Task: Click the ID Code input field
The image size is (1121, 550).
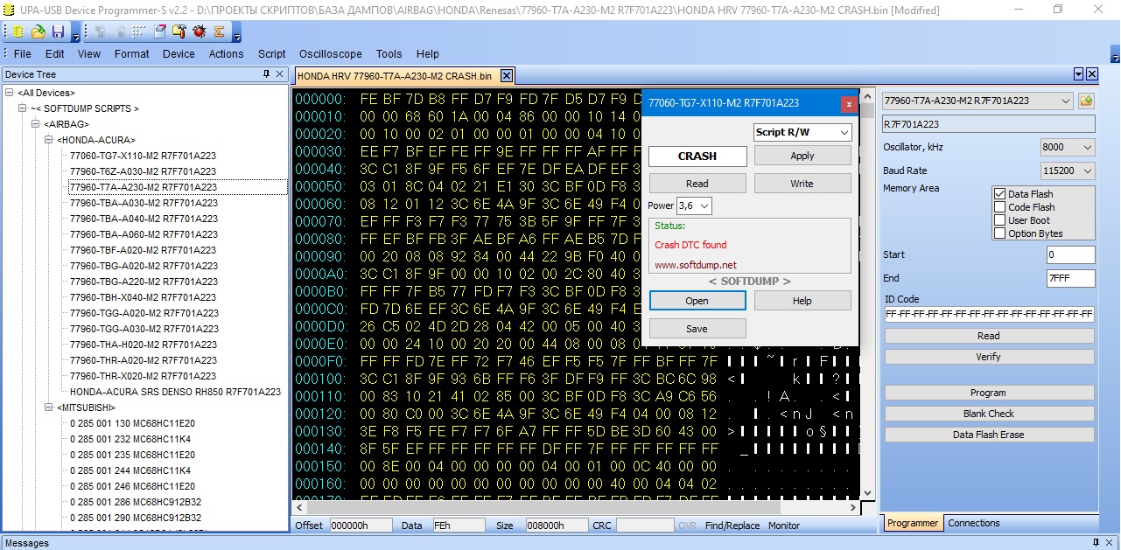Action: coord(989,314)
